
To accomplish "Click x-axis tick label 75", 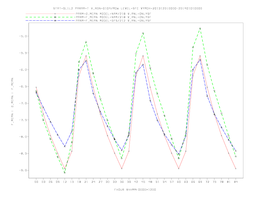I will point(214,182).
